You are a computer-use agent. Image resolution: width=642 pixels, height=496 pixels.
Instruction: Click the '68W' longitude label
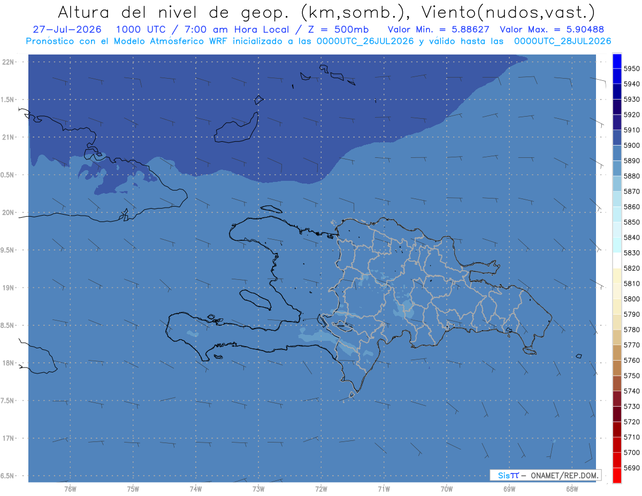click(x=572, y=489)
